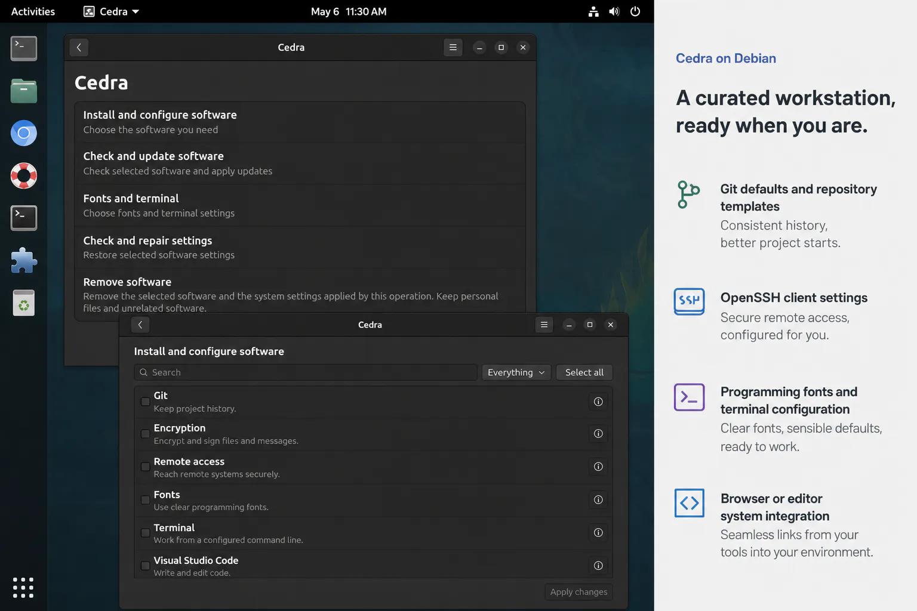Open the blue web browser dock icon
Image resolution: width=917 pixels, height=611 pixels.
pyautogui.click(x=24, y=133)
